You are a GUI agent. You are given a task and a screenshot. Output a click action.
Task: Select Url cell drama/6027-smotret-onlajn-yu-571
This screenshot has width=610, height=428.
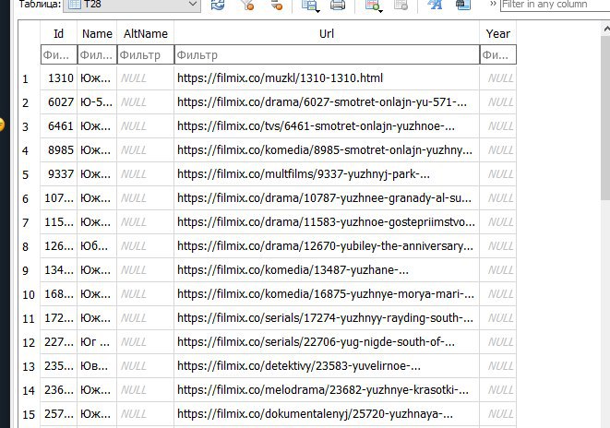tap(327, 102)
